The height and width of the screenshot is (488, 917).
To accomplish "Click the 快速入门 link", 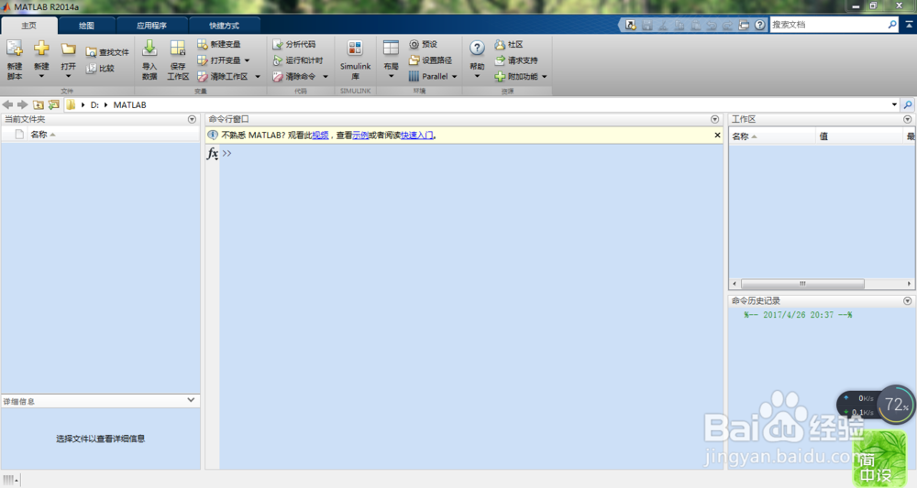I will pos(417,135).
